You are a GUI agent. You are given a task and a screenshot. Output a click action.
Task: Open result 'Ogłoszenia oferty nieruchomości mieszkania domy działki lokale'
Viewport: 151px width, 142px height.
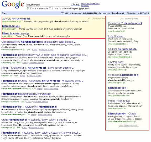coord(38,42)
